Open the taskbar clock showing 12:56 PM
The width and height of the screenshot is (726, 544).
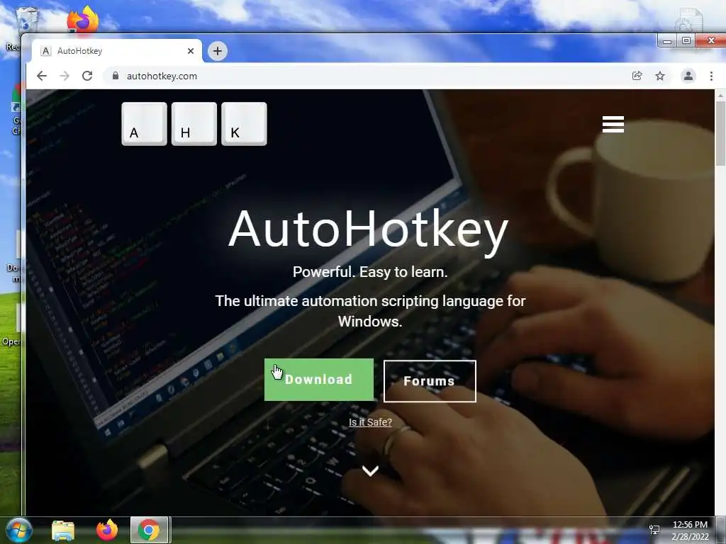[x=690, y=531]
